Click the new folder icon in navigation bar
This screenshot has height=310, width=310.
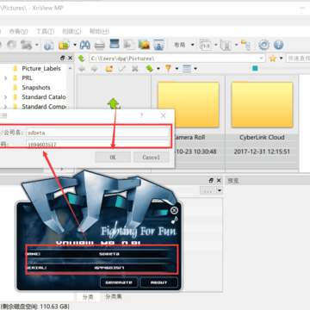(x=109, y=69)
